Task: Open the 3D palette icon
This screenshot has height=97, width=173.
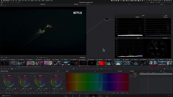Action: point(110,69)
